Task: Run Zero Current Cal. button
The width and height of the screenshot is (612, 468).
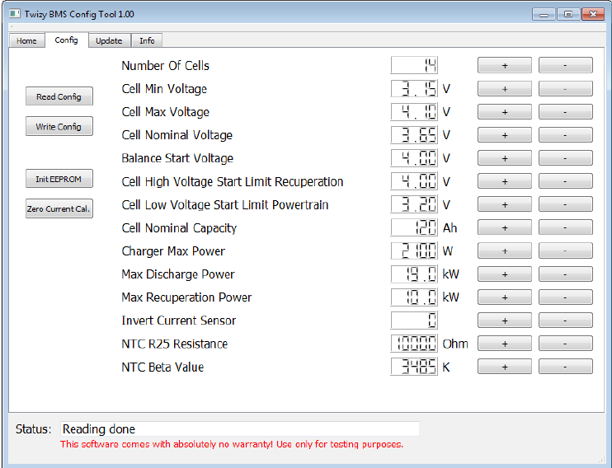Action: point(59,209)
